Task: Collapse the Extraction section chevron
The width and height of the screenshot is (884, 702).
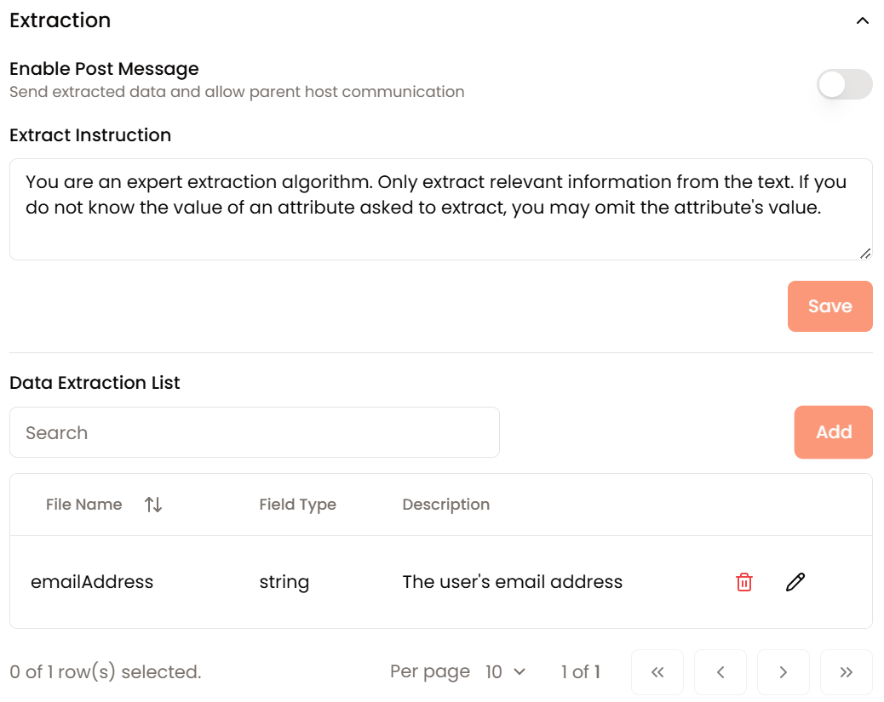Action: pos(862,20)
